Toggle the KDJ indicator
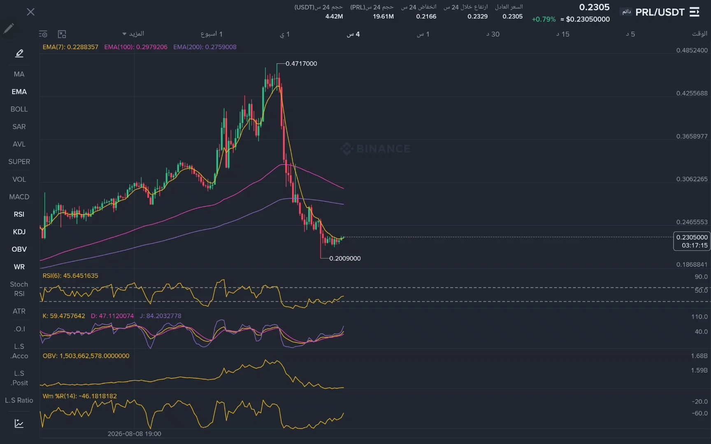Viewport: 711px width, 444px height. click(x=19, y=231)
